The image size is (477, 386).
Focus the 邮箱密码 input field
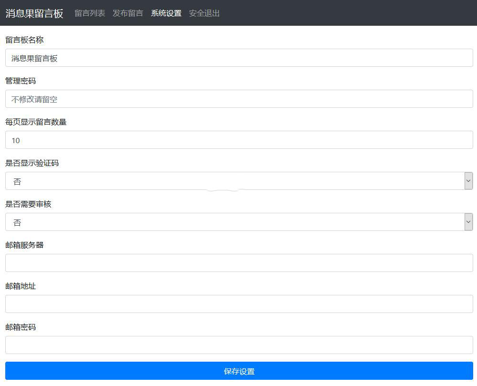pyautogui.click(x=239, y=345)
